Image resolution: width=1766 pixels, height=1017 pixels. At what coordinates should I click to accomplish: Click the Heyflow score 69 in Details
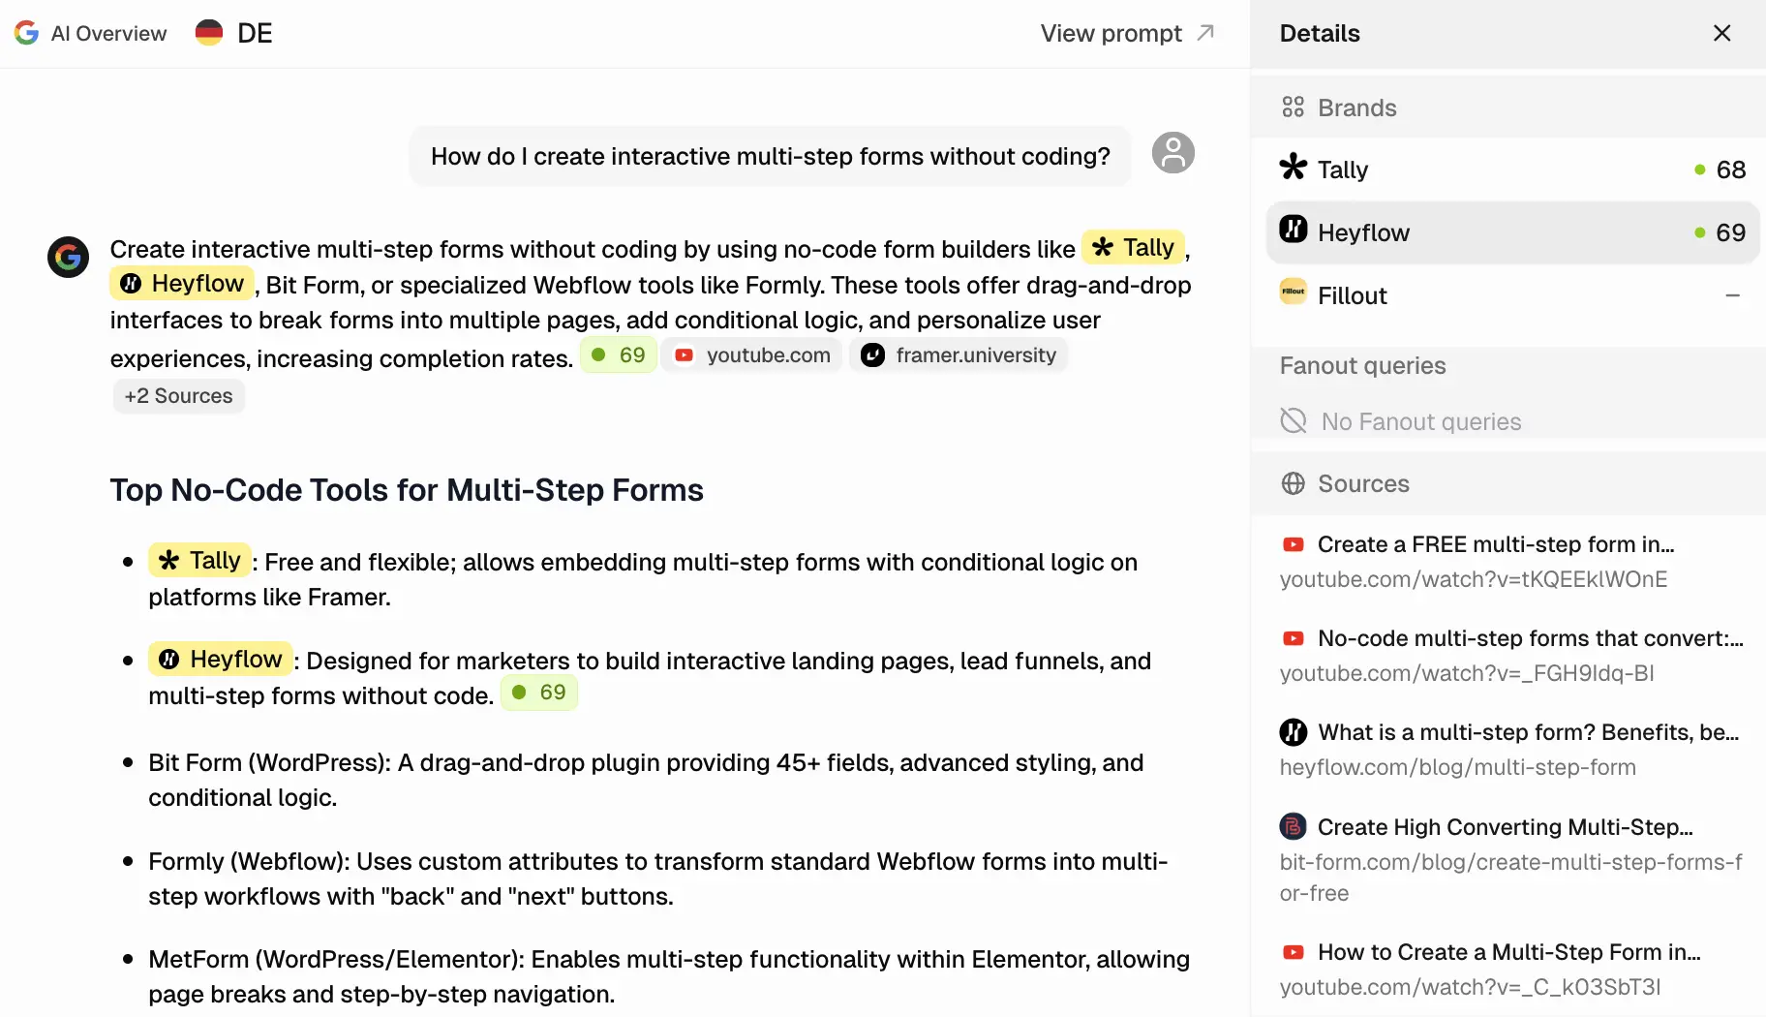(1730, 232)
